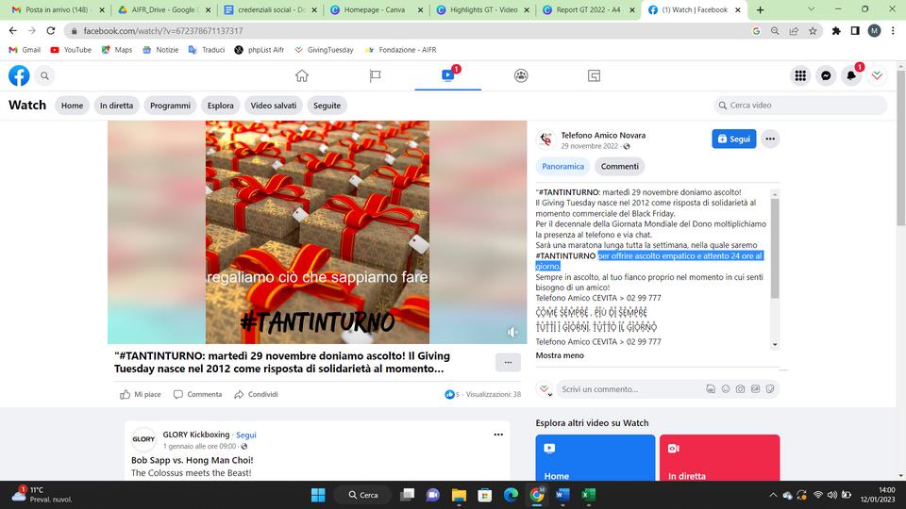This screenshot has width=906, height=509.
Task: Select the In diretta filter
Action: click(x=116, y=106)
